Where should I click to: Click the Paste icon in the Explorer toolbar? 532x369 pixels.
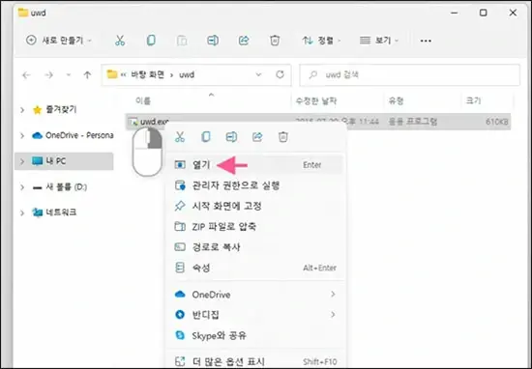182,41
